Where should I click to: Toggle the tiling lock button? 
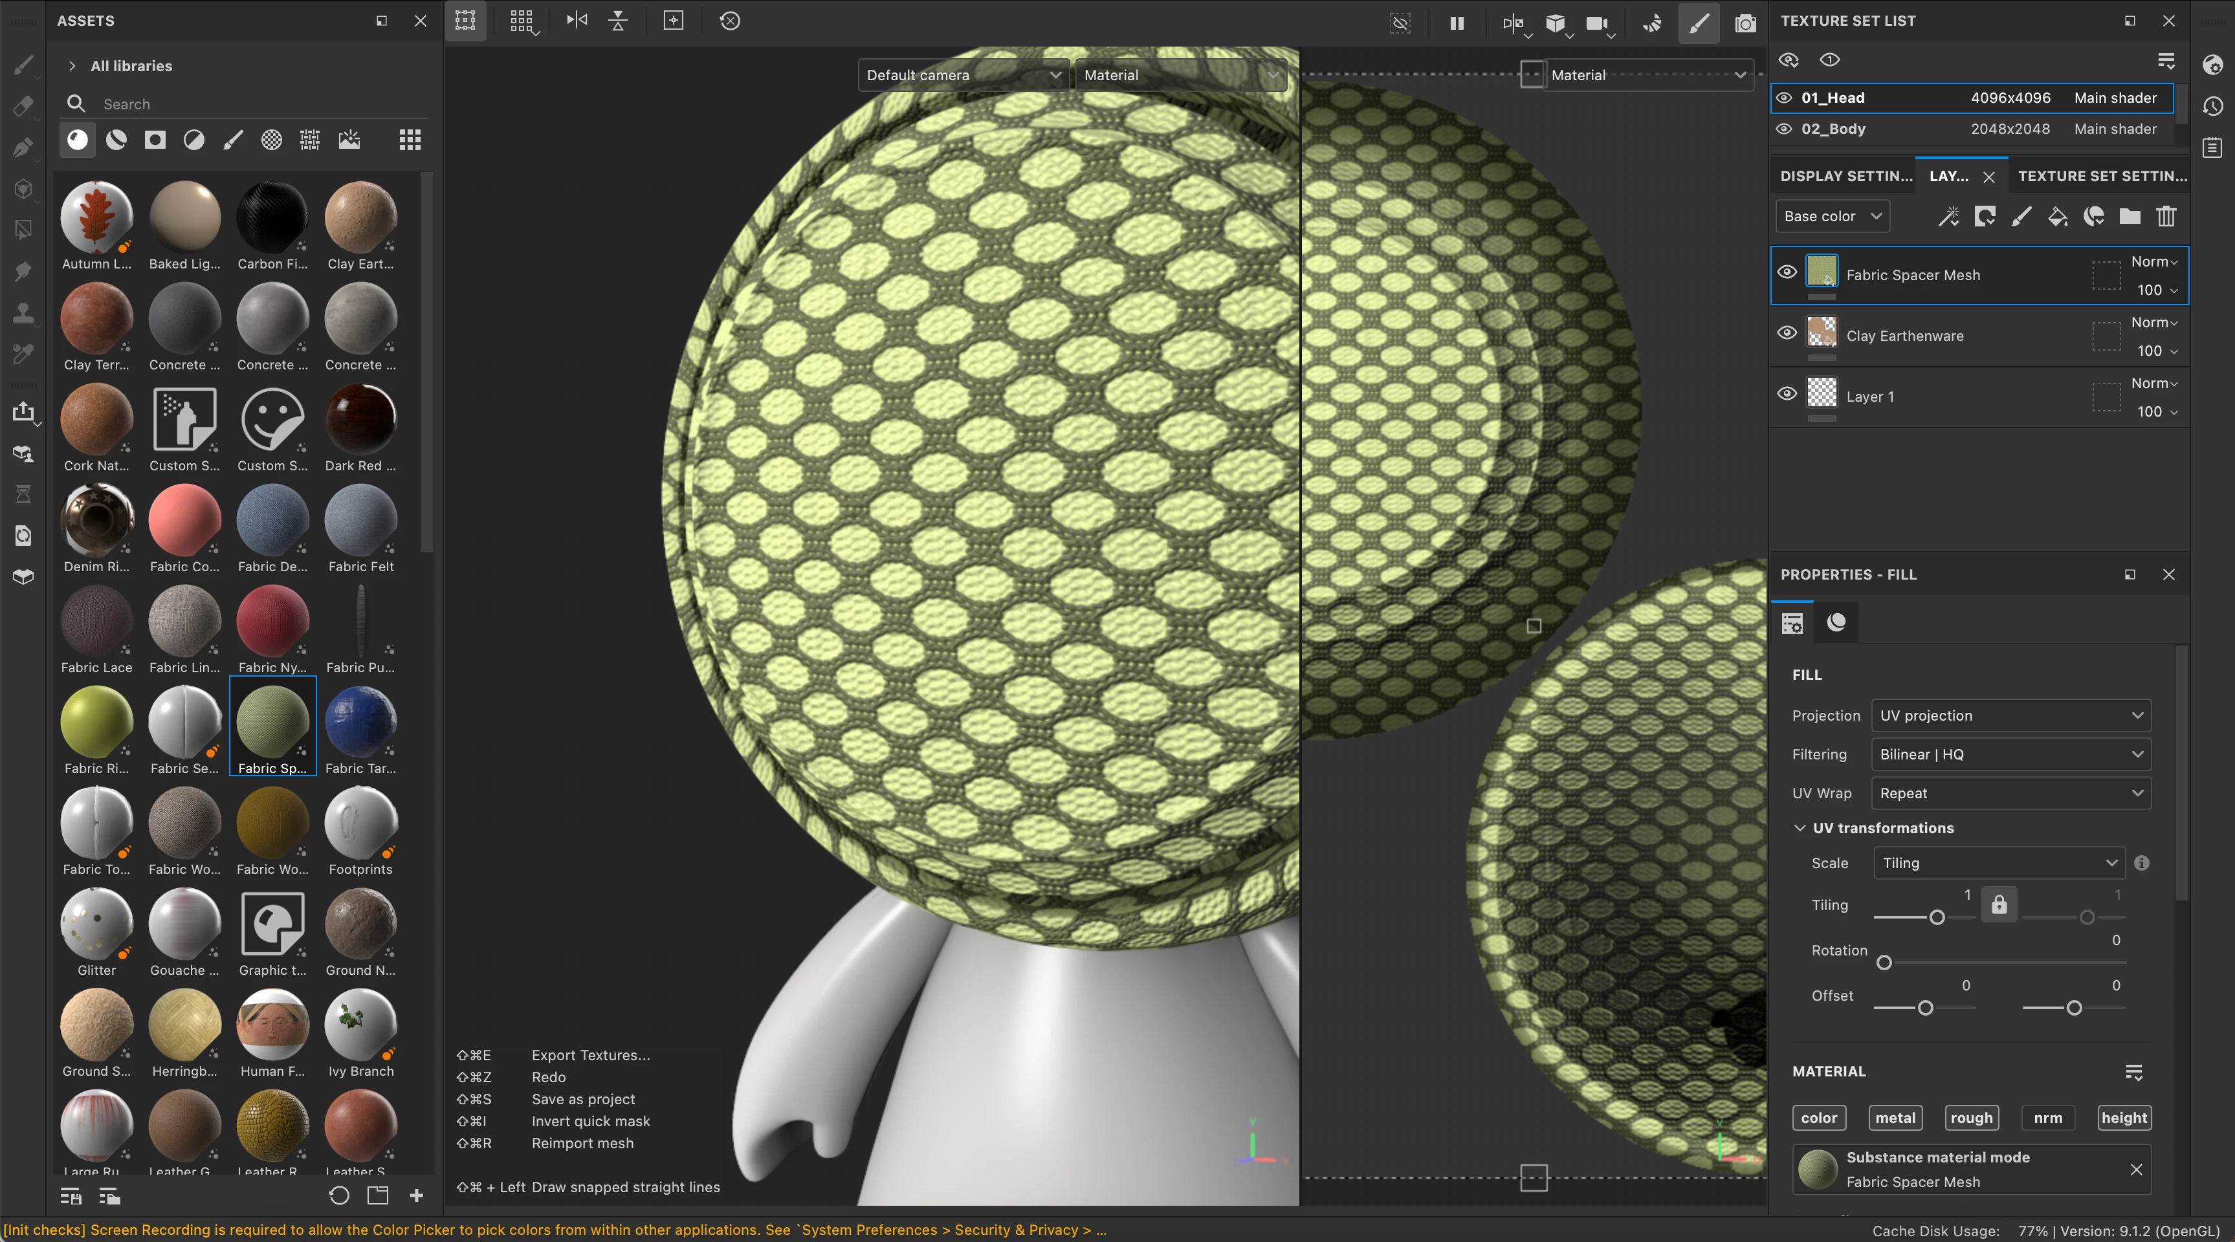tap(1999, 904)
